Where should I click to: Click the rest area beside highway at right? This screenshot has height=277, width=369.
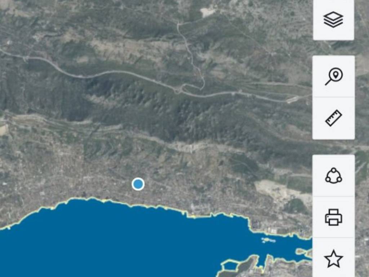pos(293,100)
